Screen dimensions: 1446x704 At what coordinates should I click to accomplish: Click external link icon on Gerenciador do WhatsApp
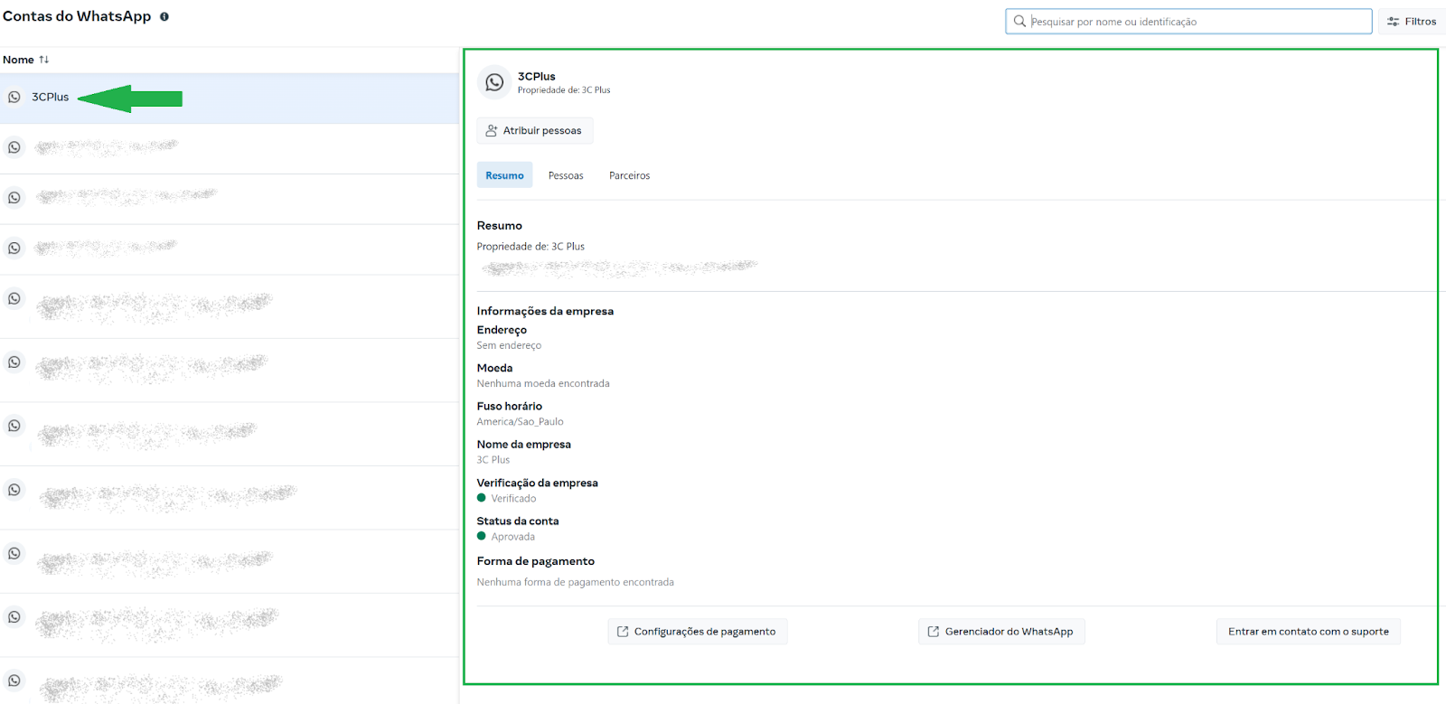(934, 632)
